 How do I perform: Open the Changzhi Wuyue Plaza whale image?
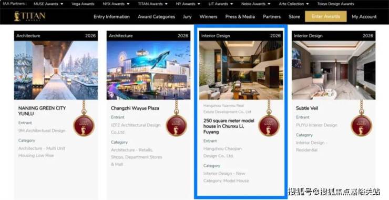tap(149, 71)
